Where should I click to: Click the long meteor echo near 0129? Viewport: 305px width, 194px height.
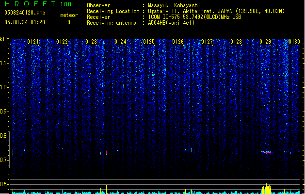click(266, 152)
